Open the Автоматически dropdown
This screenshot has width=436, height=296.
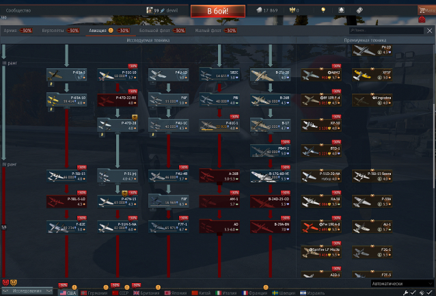pyautogui.click(x=402, y=284)
